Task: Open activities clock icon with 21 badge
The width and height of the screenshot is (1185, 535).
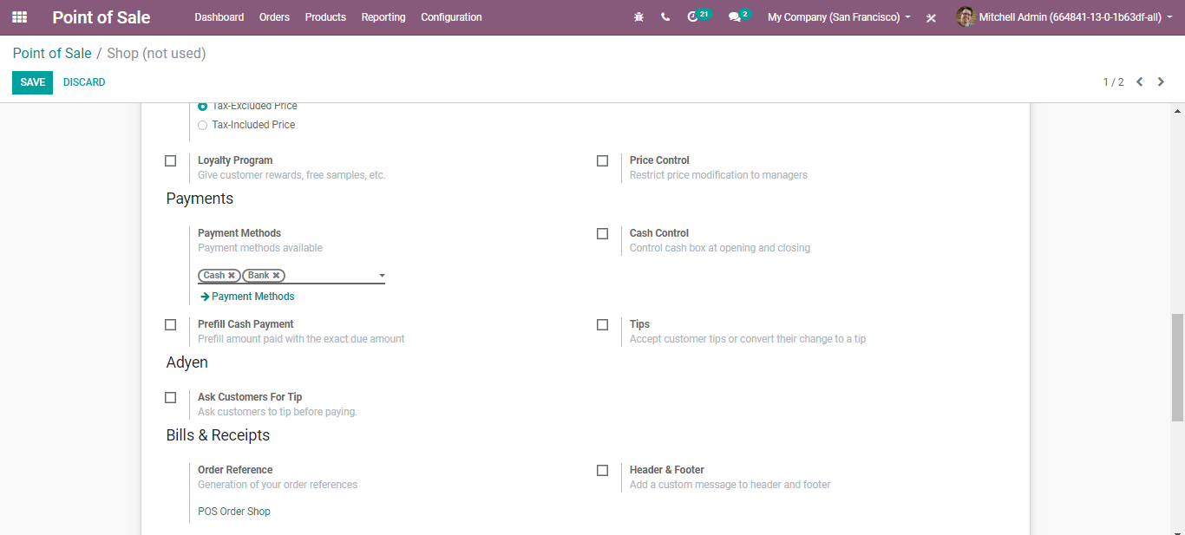Action: 697,16
